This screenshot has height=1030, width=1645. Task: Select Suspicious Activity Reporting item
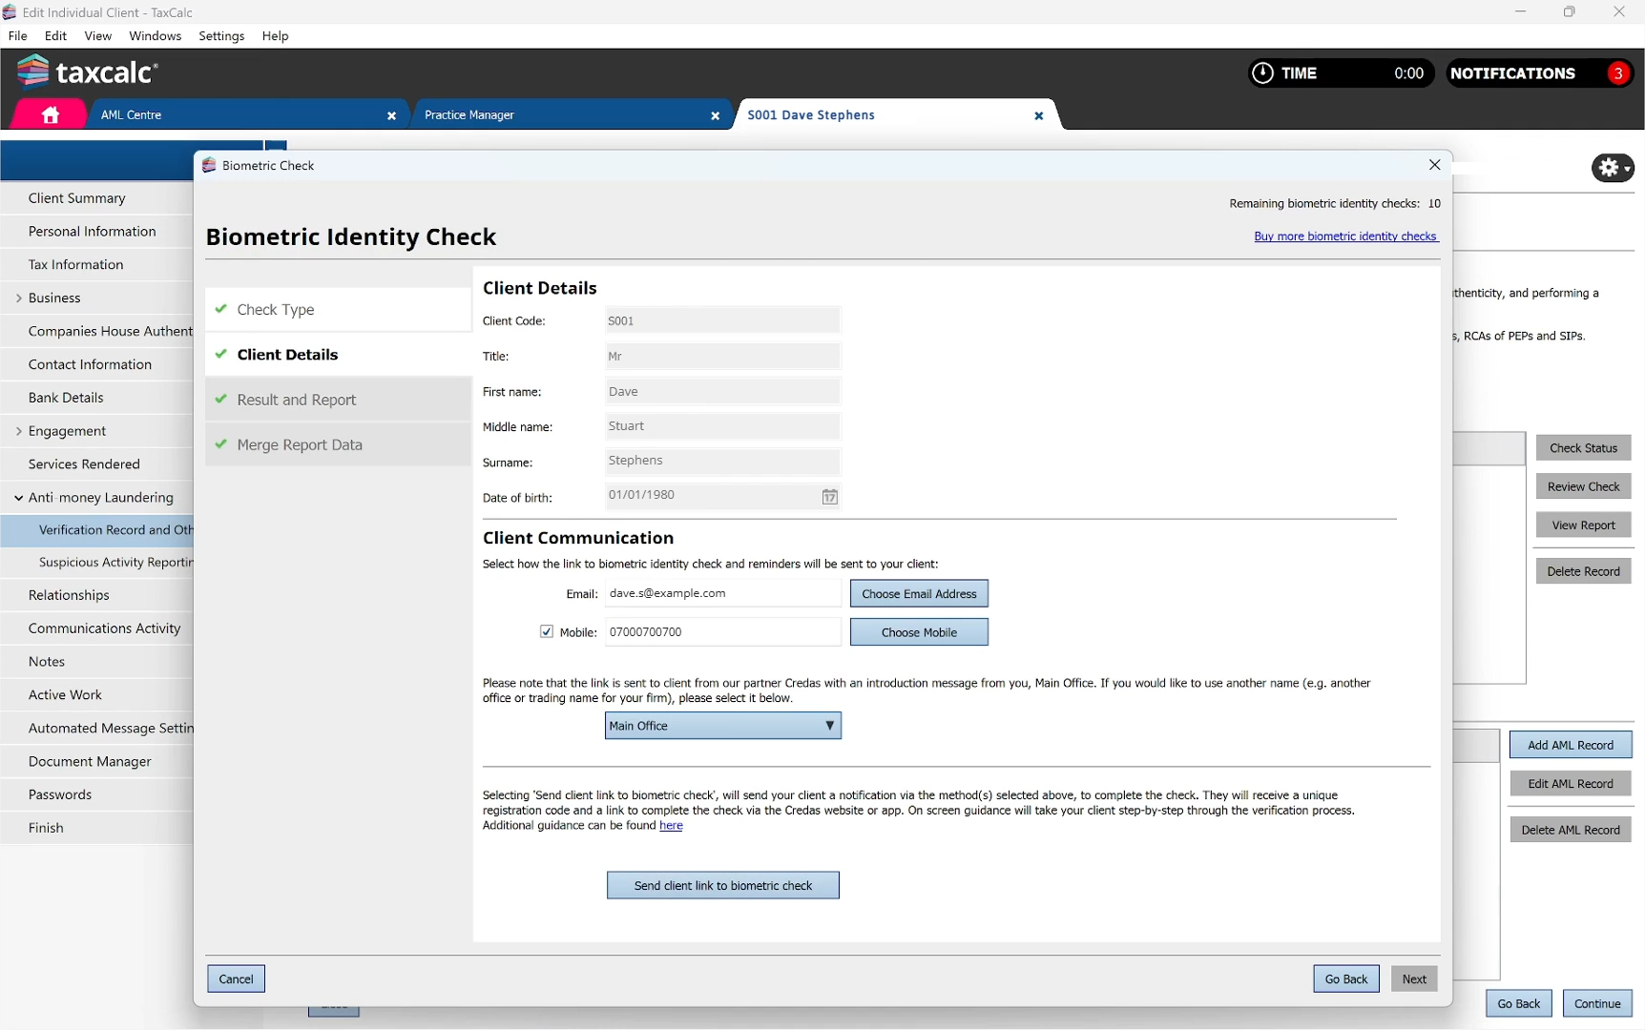(x=96, y=563)
